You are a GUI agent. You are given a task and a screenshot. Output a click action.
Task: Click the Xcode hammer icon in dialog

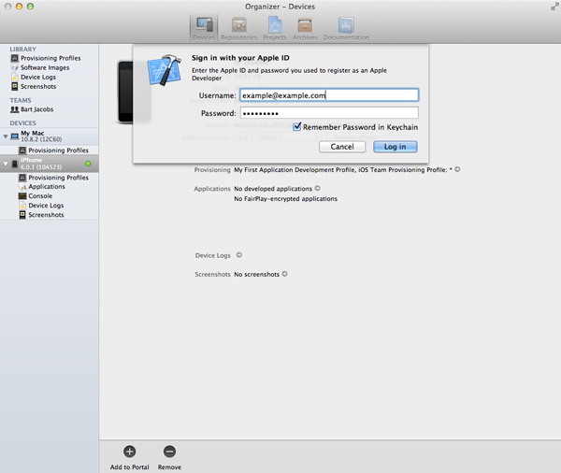click(x=165, y=70)
